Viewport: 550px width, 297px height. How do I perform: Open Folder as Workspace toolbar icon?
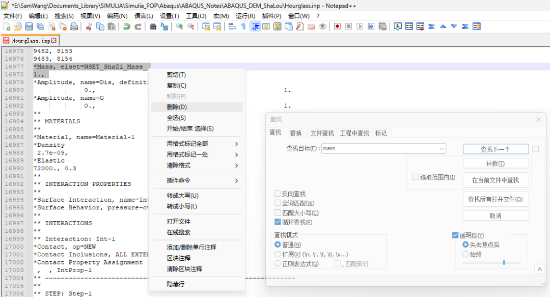[311, 26]
